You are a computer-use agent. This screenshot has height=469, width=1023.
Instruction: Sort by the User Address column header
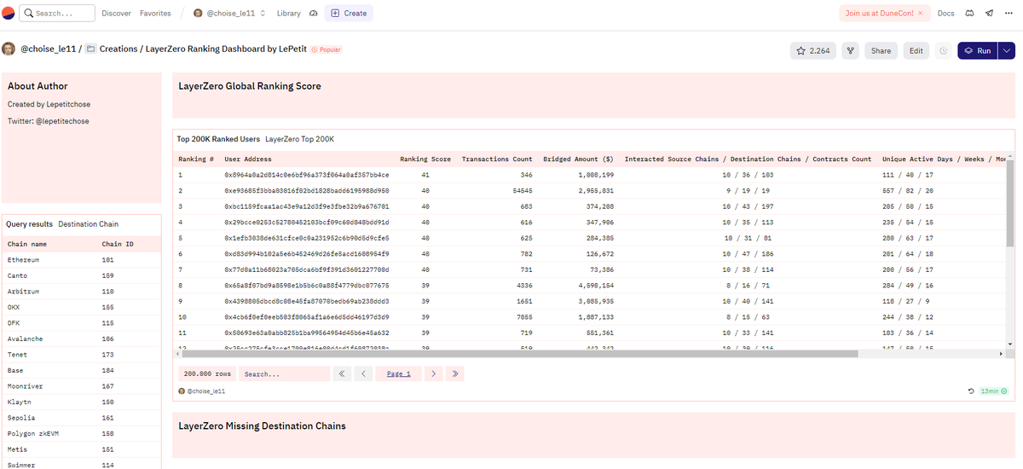pyautogui.click(x=248, y=159)
